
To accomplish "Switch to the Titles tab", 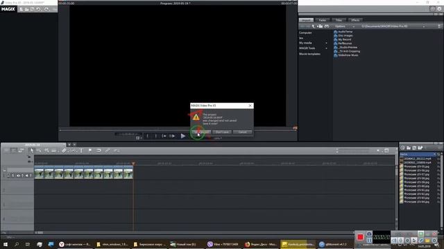I will [x=339, y=20].
